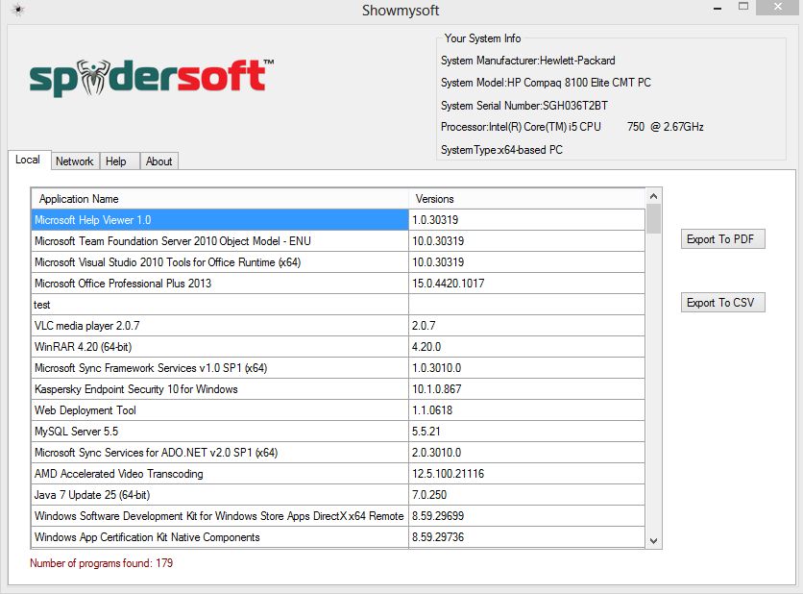Click the System Model HP Compaq 8100 text
The image size is (803, 594).
(546, 83)
